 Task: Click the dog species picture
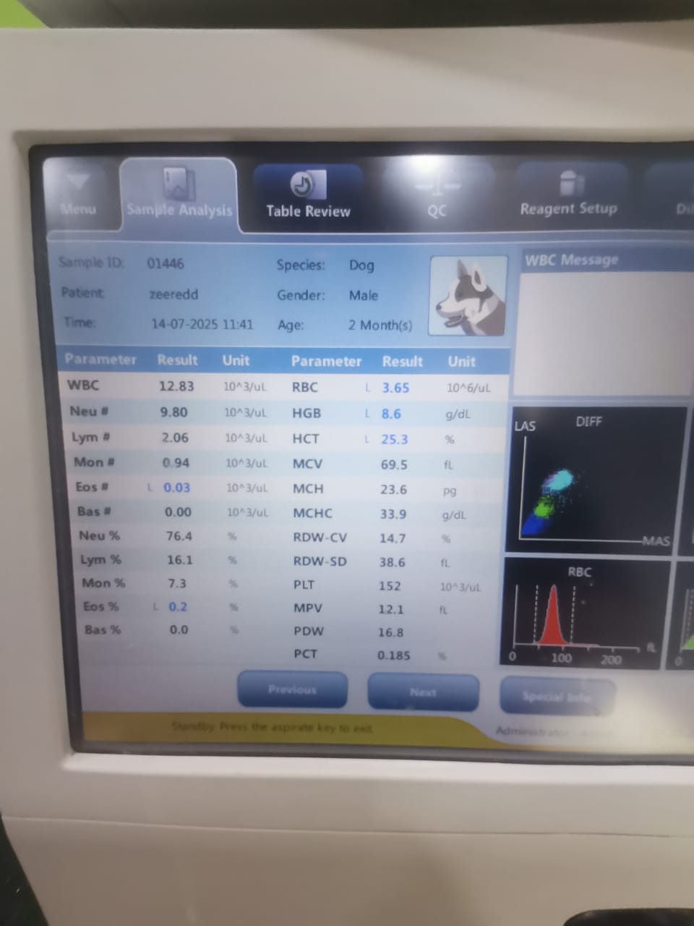pos(468,296)
